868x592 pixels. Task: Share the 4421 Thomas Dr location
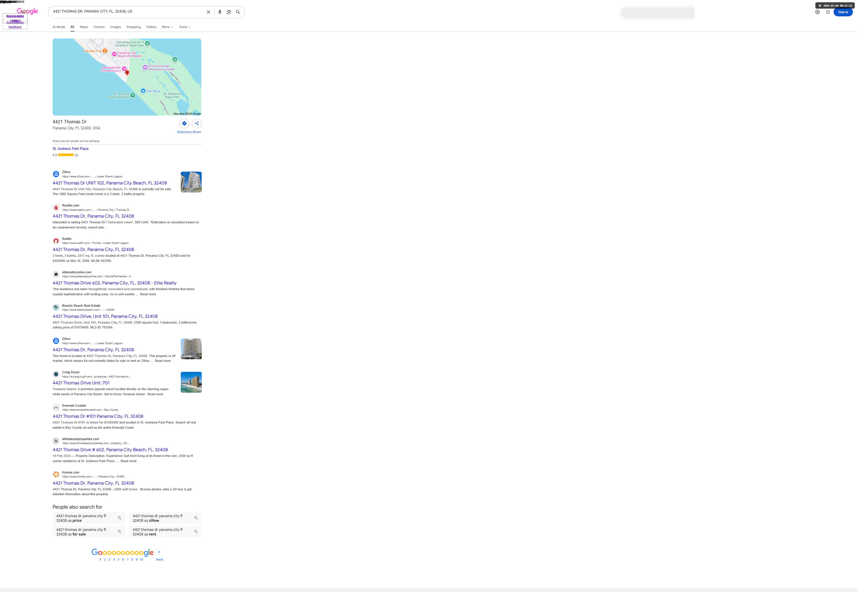(196, 123)
